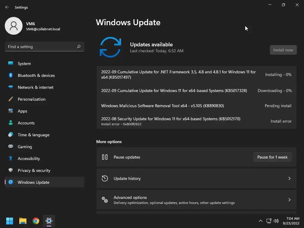Click the Accessibility figure icon
Viewport: 304px width, 228px height.
[x=11, y=158]
